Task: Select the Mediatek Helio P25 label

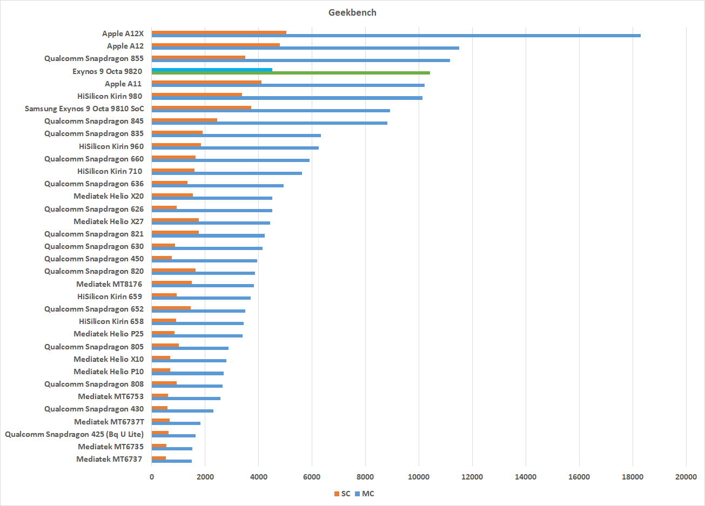Action: pyautogui.click(x=109, y=334)
